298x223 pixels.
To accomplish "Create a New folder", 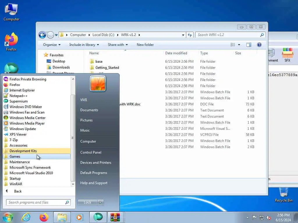I will click(145, 45).
